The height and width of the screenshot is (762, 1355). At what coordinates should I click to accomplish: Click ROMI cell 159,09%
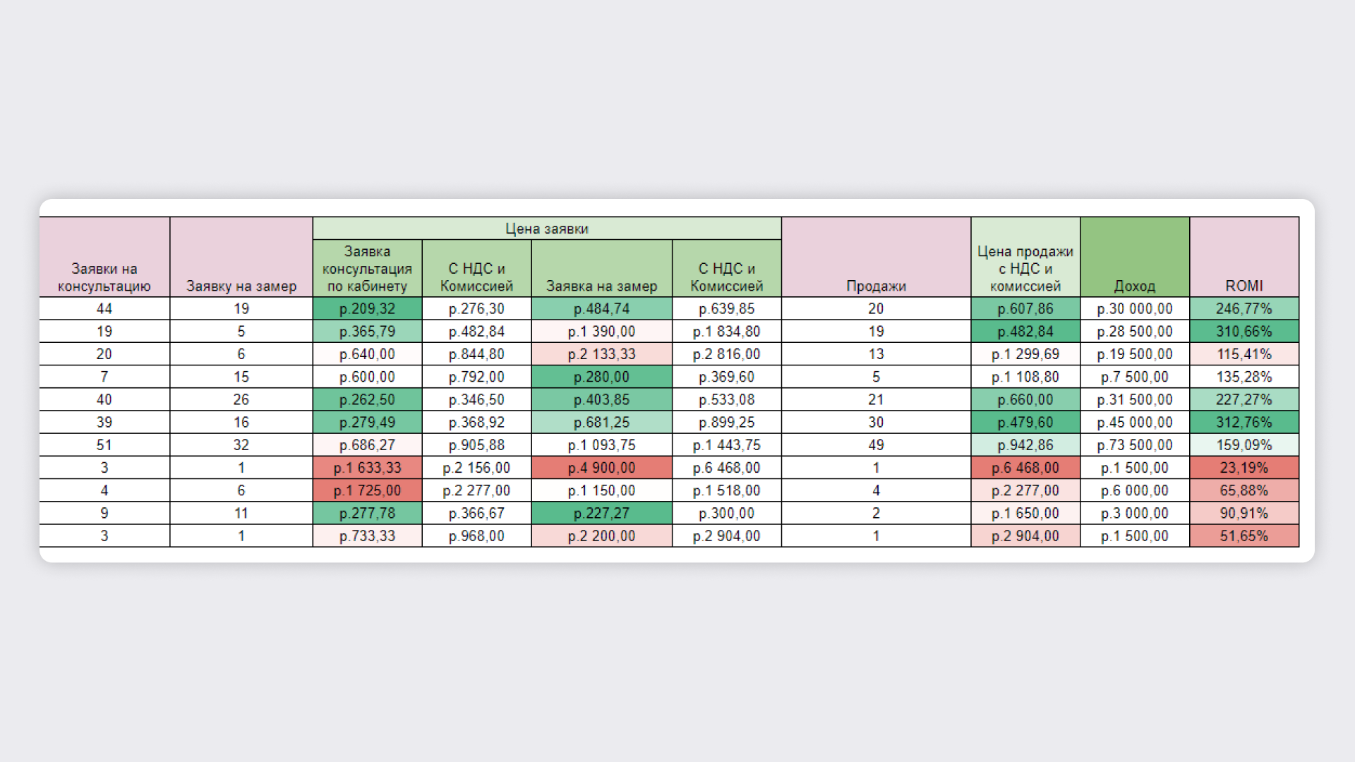coord(1244,445)
